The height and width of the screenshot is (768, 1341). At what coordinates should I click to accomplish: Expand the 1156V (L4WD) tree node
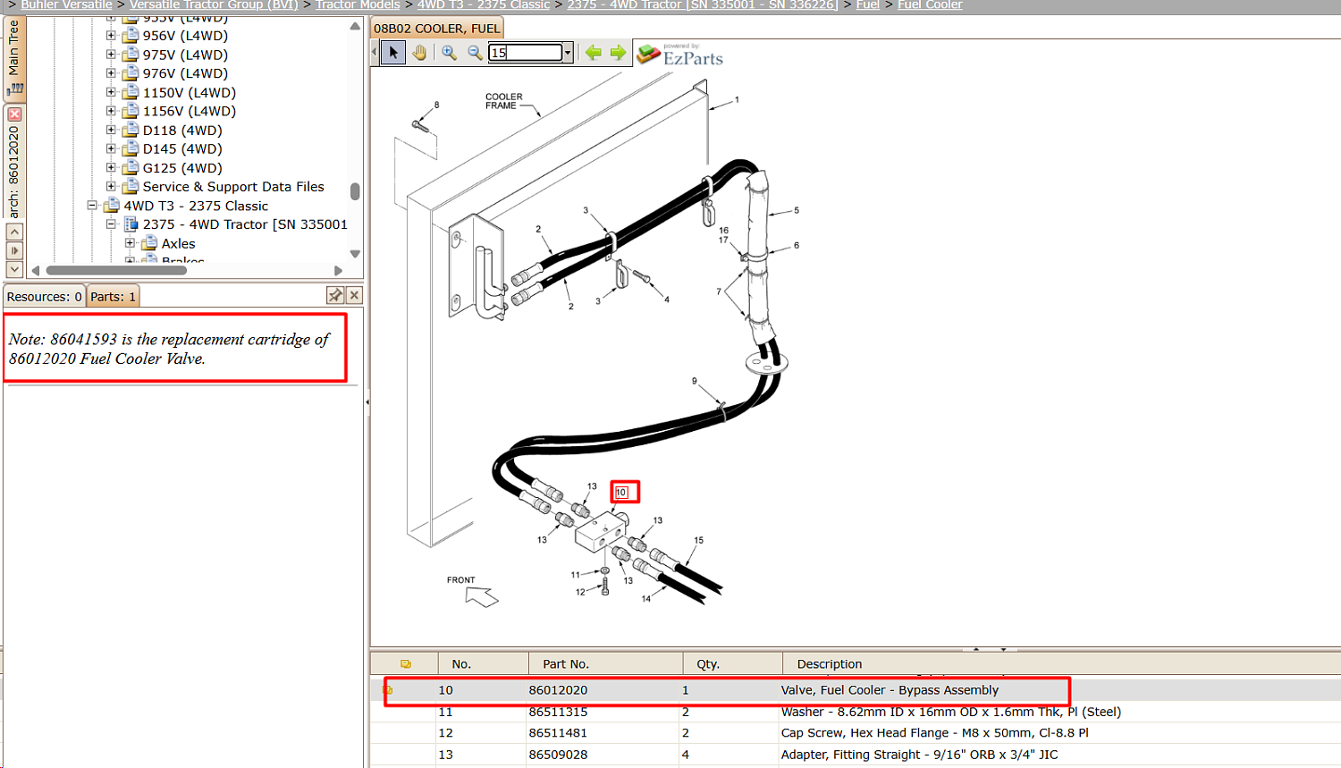[111, 111]
